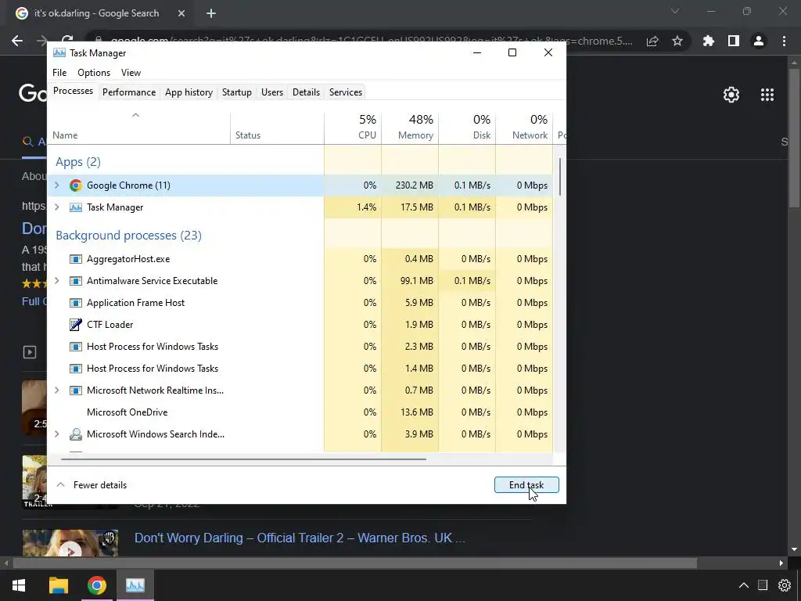Click Chrome page horizontal scrollbar
The width and height of the screenshot is (801, 601).
(354, 563)
